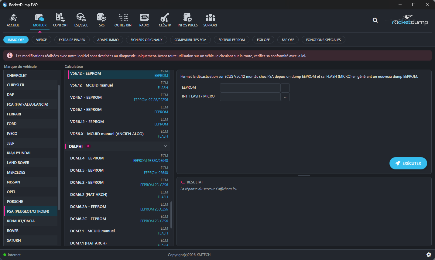Click the EXÉCUTER button
Viewport: 435px width, 260px height.
click(x=408, y=163)
